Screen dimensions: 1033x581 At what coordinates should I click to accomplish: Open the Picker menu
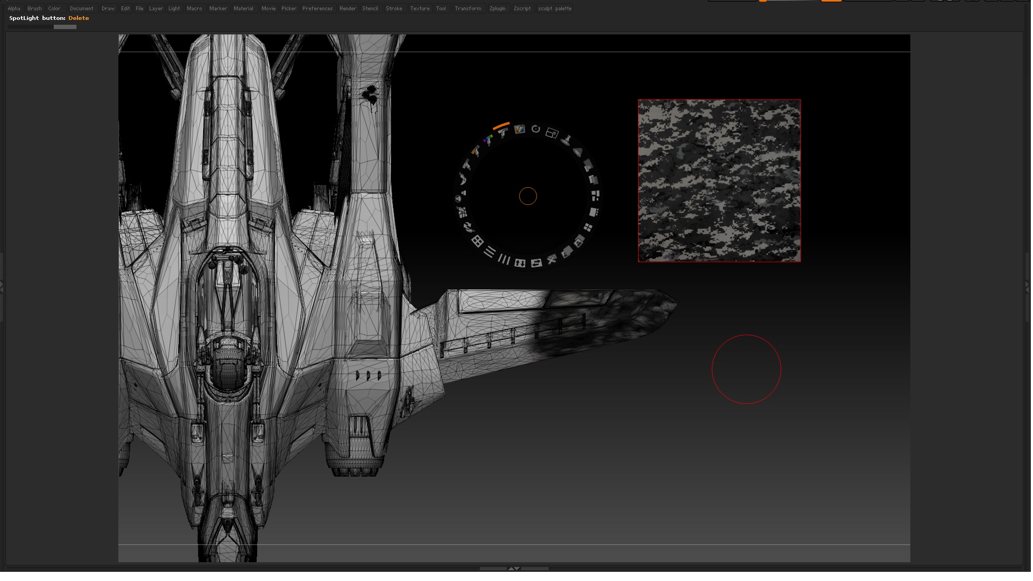coord(289,9)
